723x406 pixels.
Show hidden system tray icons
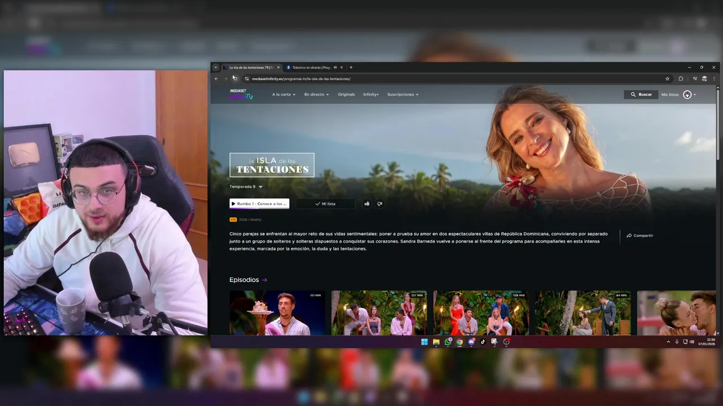coord(668,342)
